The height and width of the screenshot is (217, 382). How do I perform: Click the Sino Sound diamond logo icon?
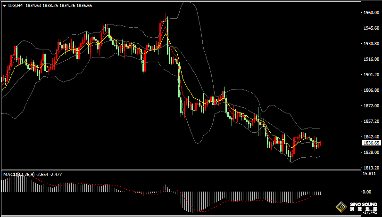[341, 207]
